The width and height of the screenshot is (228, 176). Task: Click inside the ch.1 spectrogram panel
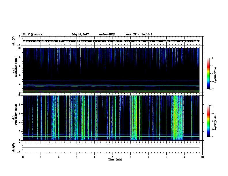point(111,70)
